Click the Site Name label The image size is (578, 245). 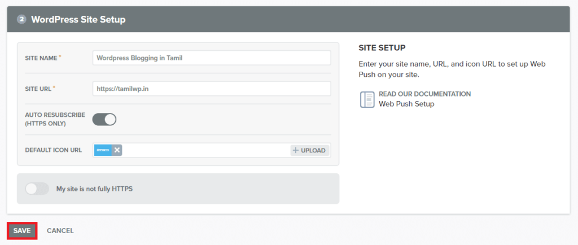[x=41, y=58]
